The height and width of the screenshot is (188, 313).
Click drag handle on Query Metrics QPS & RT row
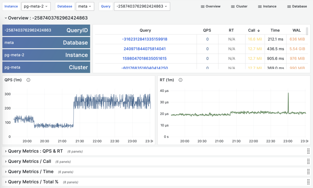[x=308, y=151]
